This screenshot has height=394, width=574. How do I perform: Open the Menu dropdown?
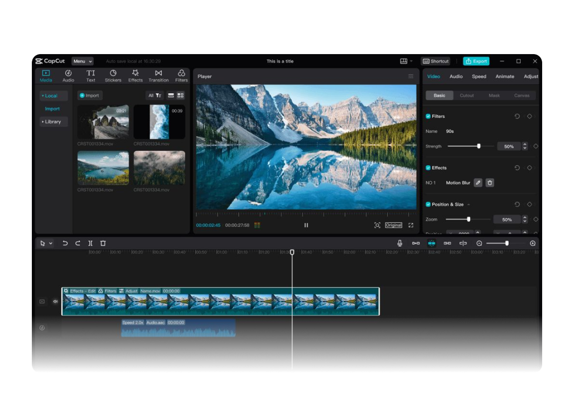tap(82, 62)
